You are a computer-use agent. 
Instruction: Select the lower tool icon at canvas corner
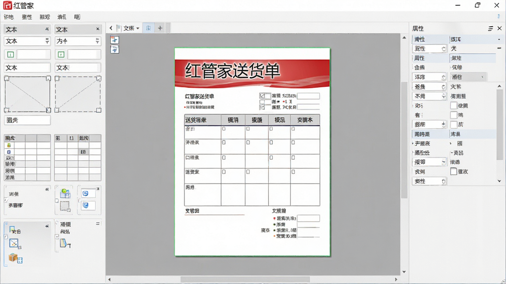[115, 49]
